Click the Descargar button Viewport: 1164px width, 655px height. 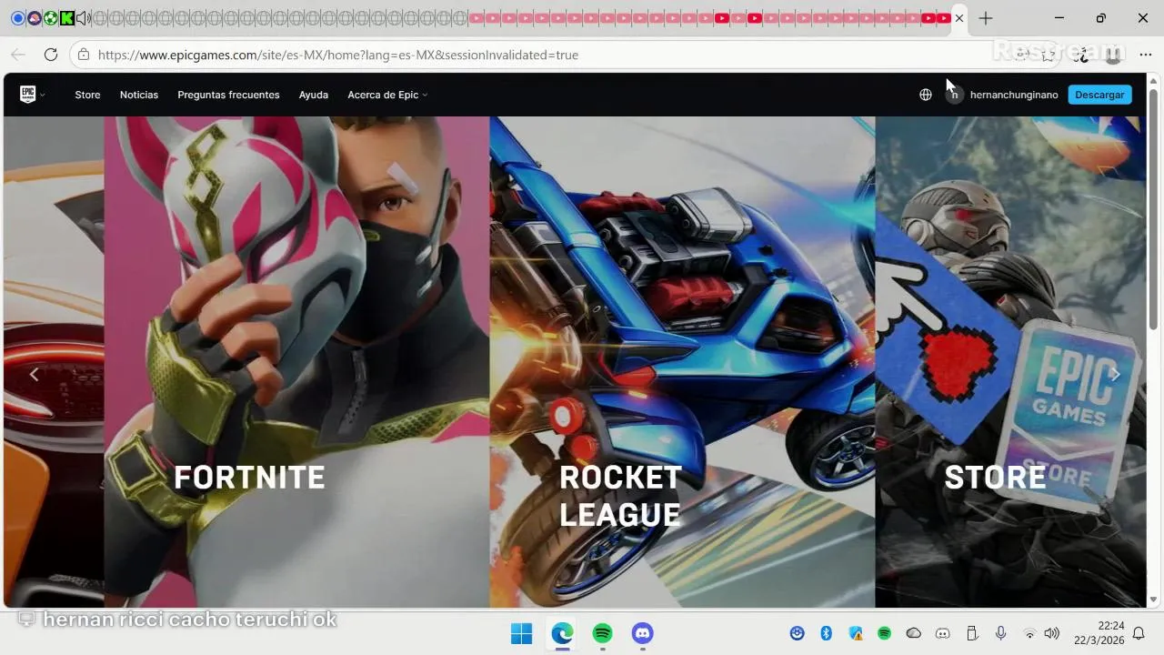(x=1099, y=95)
